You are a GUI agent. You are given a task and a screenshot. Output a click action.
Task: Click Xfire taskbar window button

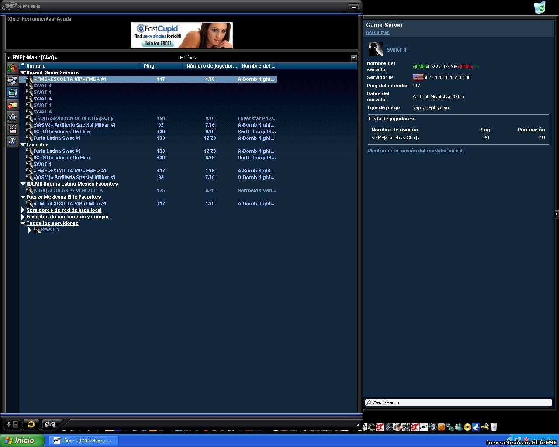click(83, 440)
